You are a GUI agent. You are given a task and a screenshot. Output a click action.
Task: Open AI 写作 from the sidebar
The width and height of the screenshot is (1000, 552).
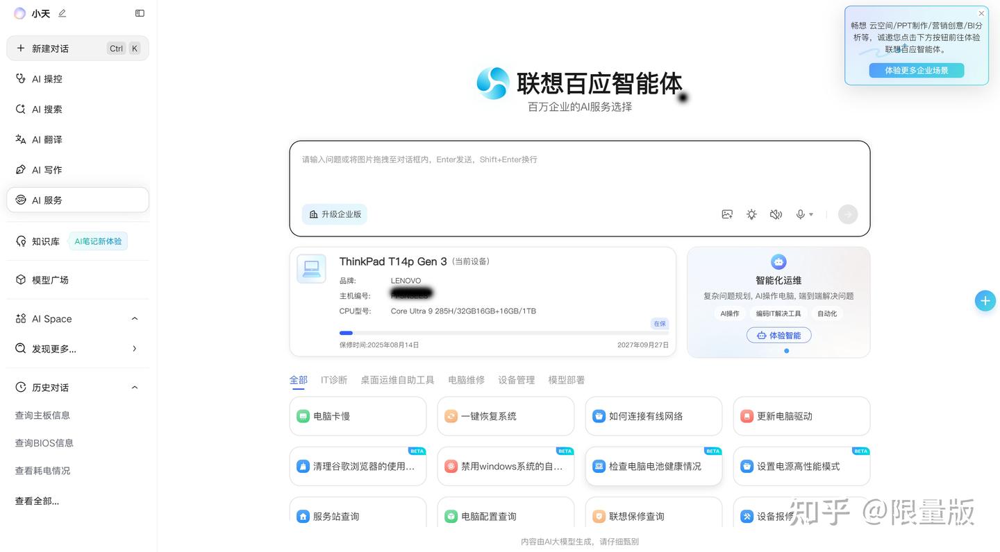tap(78, 170)
